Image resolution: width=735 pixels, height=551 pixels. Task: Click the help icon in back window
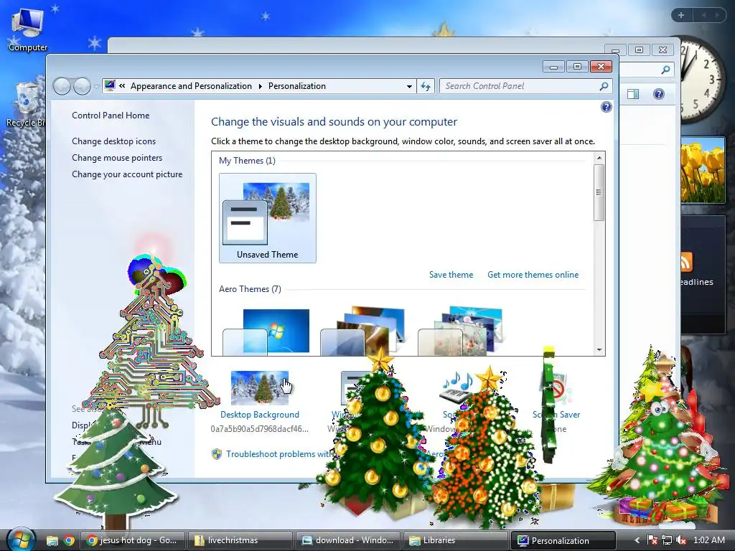coord(659,94)
